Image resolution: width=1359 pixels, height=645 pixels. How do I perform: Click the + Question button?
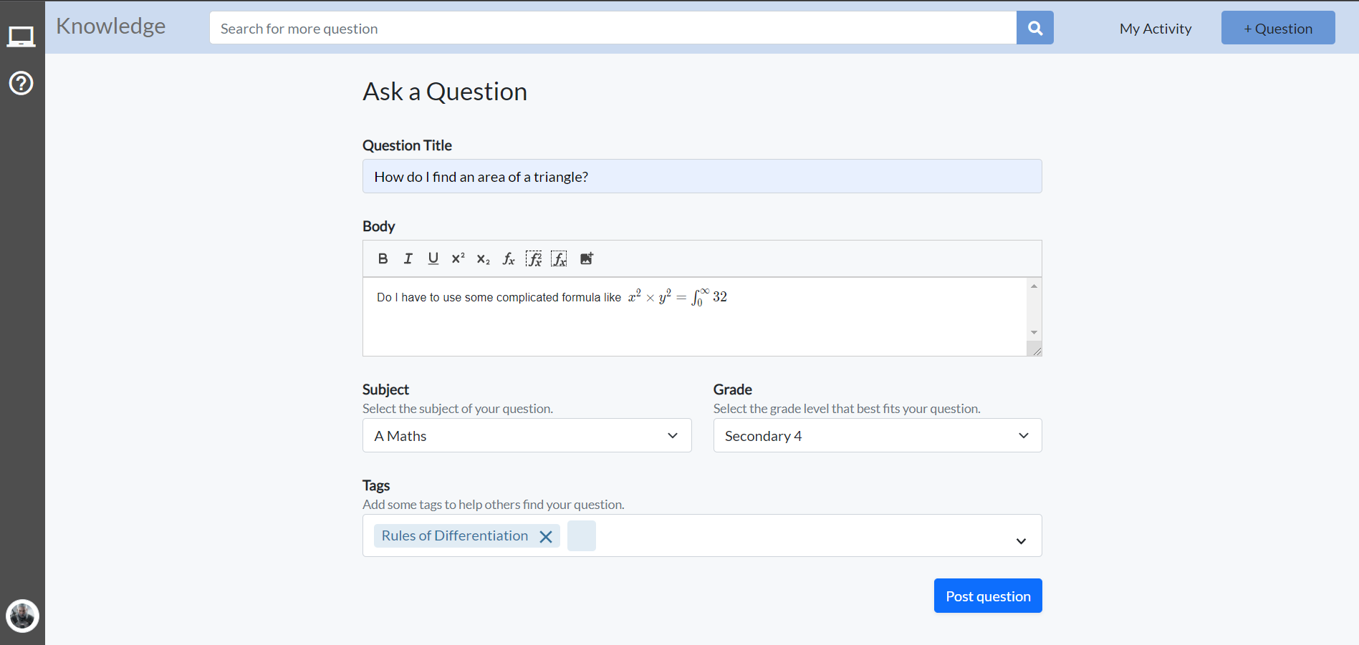pos(1277,29)
